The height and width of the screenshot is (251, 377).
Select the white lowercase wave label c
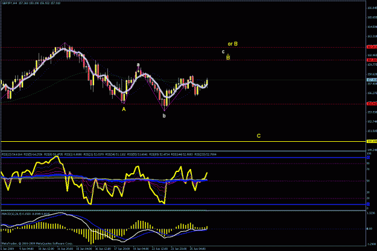(223, 52)
